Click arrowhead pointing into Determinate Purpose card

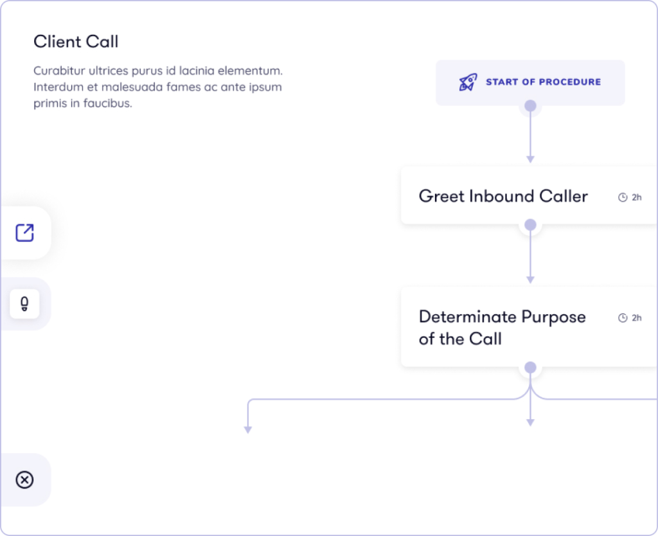click(x=530, y=280)
